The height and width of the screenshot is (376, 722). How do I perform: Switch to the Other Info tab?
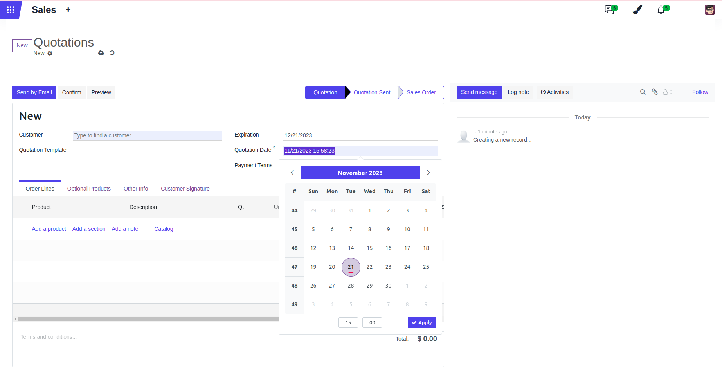point(136,189)
